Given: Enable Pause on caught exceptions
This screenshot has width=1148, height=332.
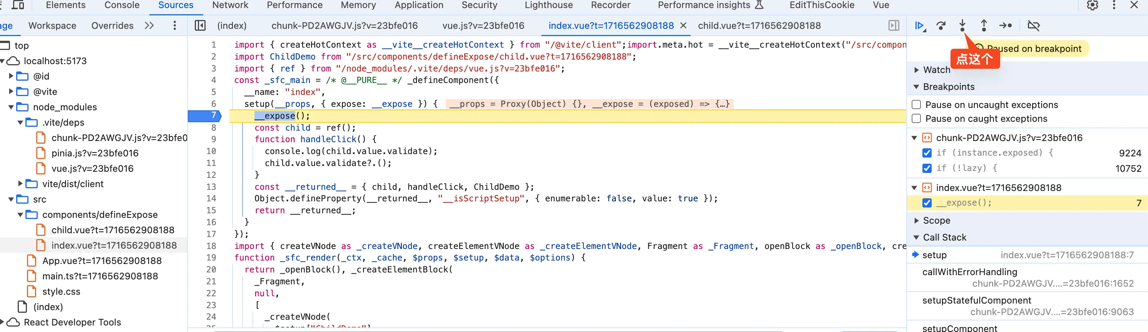Looking at the screenshot, I should [x=916, y=119].
